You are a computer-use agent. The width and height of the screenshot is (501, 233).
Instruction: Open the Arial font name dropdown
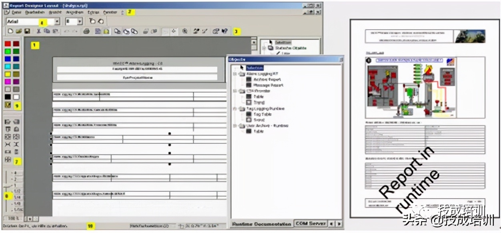57,22
